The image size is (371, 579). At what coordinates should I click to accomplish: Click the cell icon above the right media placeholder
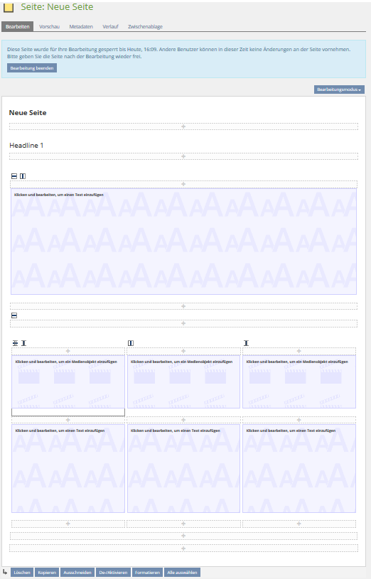click(x=246, y=343)
